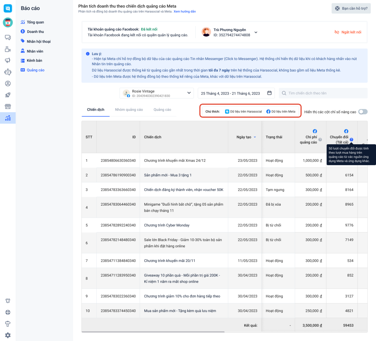Expand the Rosie Vintage ad account dropdown
376x341 pixels.
189,93
